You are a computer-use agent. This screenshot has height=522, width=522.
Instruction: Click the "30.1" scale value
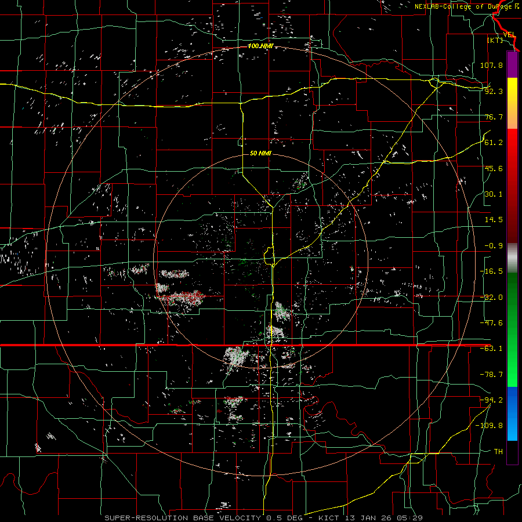pos(494,194)
